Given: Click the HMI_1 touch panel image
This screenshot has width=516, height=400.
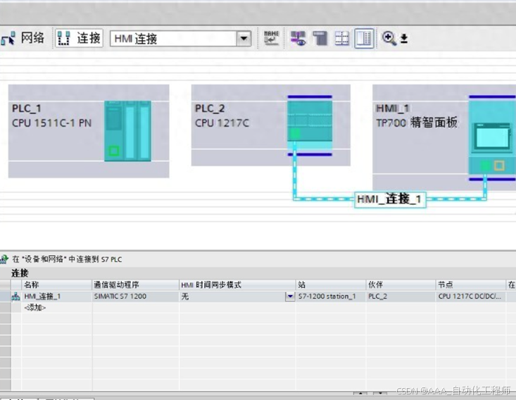Looking at the screenshot, I should 492,138.
